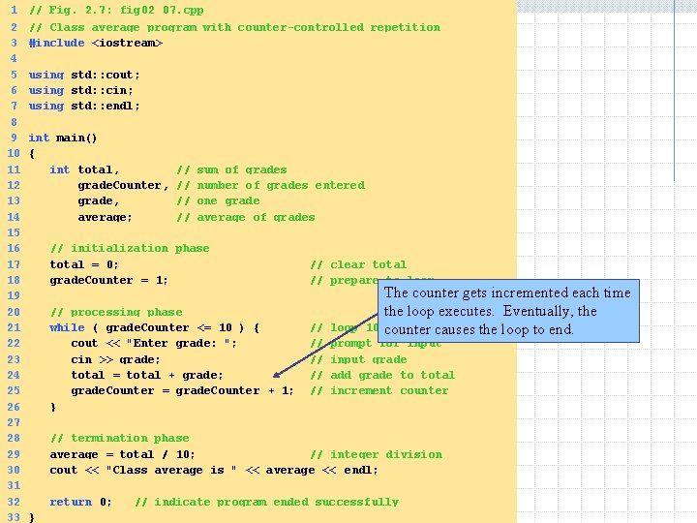The height and width of the screenshot is (523, 697).
Task: Click the 'gradeCounter = gradeCounter + 1;' statement
Action: coord(182,390)
